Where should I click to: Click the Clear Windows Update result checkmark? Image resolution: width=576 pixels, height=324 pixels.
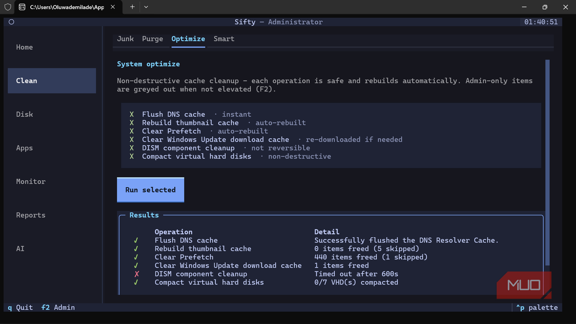pyautogui.click(x=136, y=266)
